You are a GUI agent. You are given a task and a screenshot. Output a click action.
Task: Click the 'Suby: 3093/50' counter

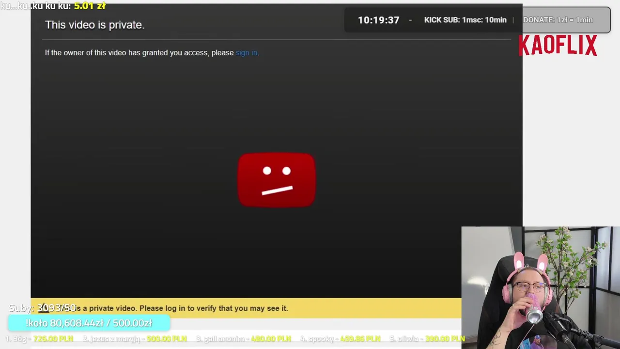[x=43, y=308]
